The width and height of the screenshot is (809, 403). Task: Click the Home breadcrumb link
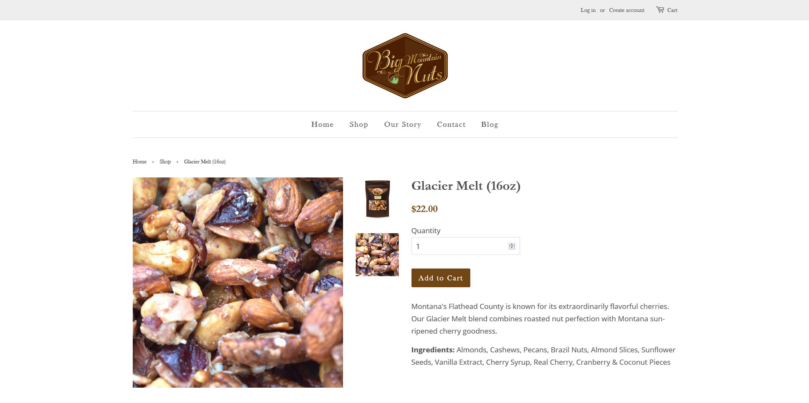[139, 162]
